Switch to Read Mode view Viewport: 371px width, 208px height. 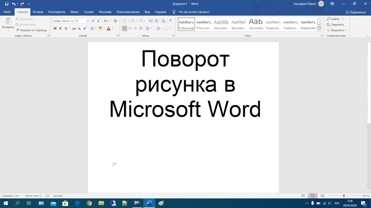pos(303,196)
